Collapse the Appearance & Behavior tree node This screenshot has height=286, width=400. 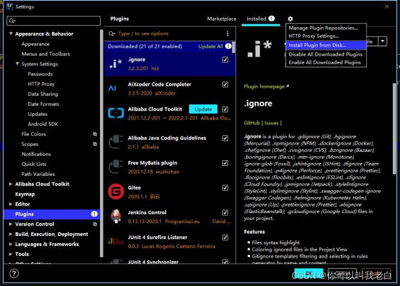point(11,34)
